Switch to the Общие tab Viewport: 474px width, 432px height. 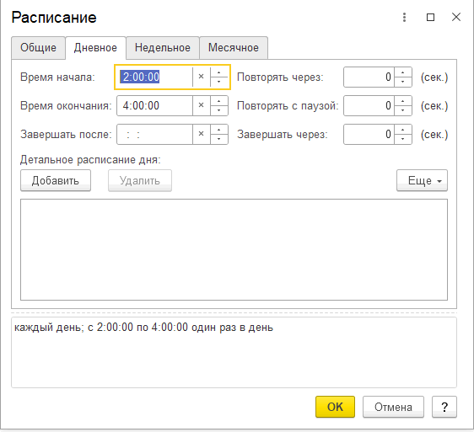pos(39,48)
